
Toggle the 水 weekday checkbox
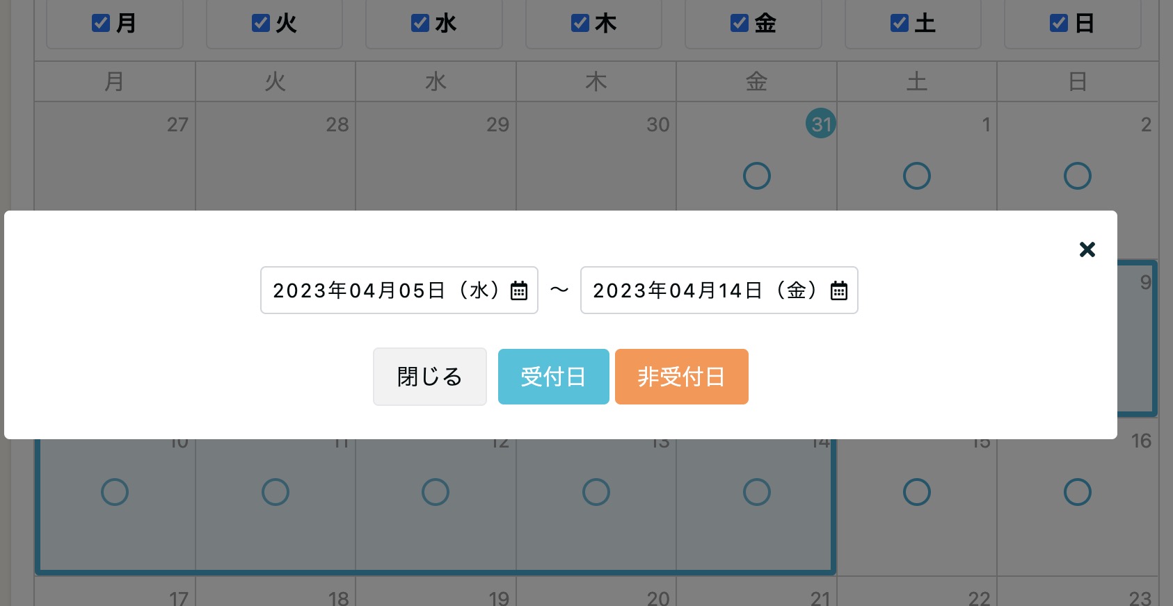point(420,23)
